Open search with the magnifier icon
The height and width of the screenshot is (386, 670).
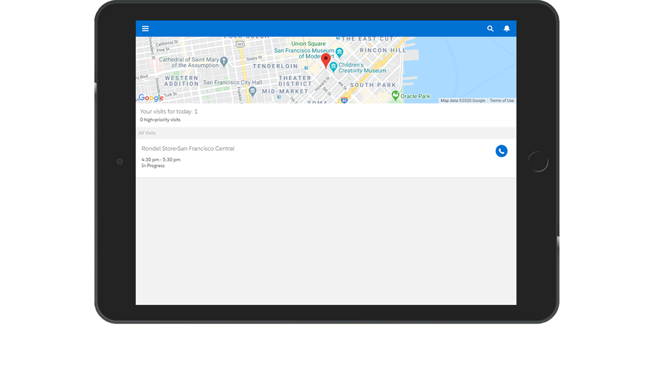pos(490,29)
